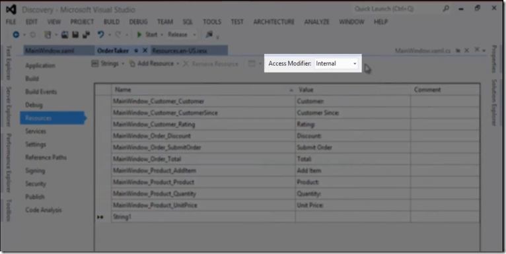Click the Visual Studio logo icon
The image size is (506, 254).
tap(11, 9)
